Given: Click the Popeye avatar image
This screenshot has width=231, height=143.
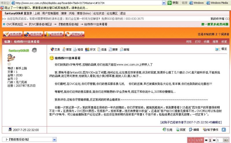Looking at the screenshot, I should click(11, 58).
